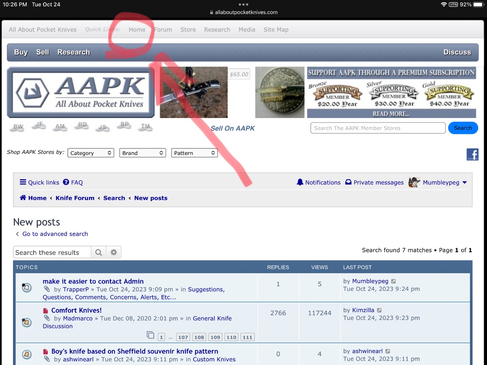Click the Boy's knife red new-post icon
The width and height of the screenshot is (487, 365).
46,352
